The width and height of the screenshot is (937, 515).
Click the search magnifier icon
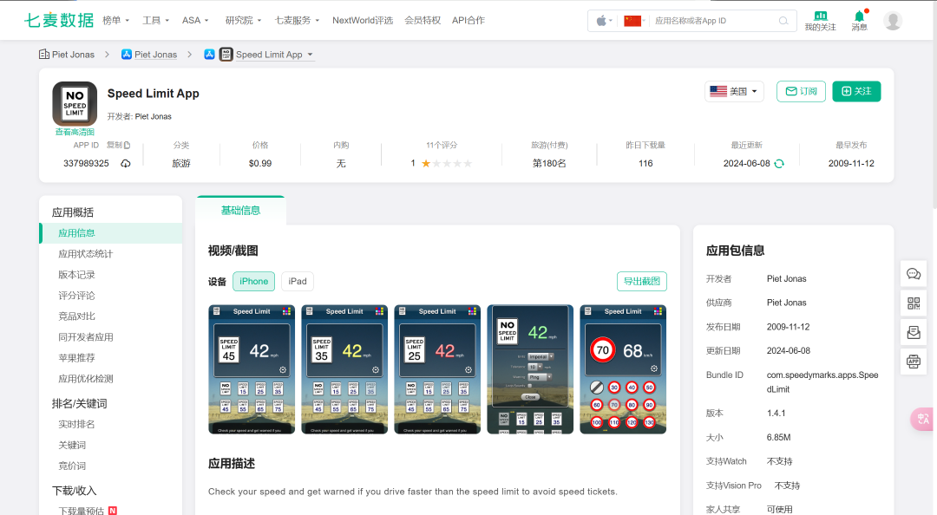tap(783, 21)
